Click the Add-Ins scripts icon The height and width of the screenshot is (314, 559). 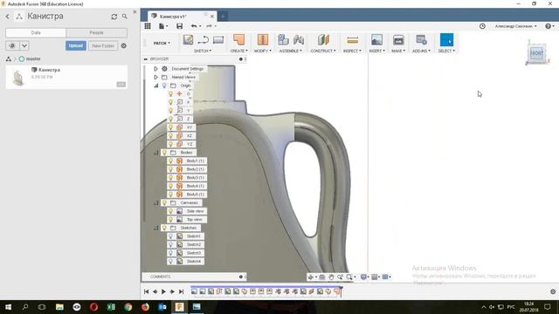[421, 40]
